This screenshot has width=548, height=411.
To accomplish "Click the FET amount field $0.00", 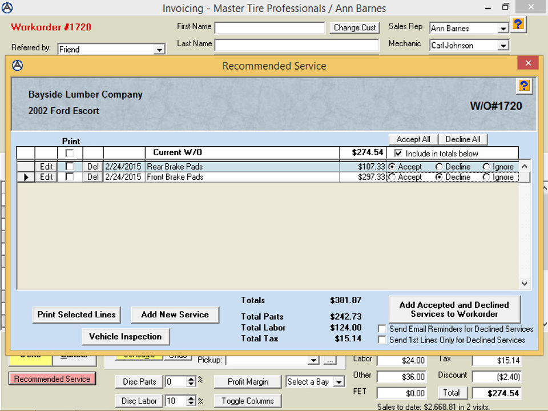I will [401, 393].
